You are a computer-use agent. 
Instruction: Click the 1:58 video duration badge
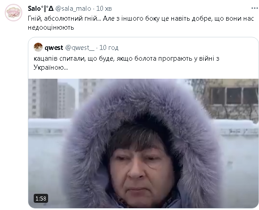click(x=41, y=198)
